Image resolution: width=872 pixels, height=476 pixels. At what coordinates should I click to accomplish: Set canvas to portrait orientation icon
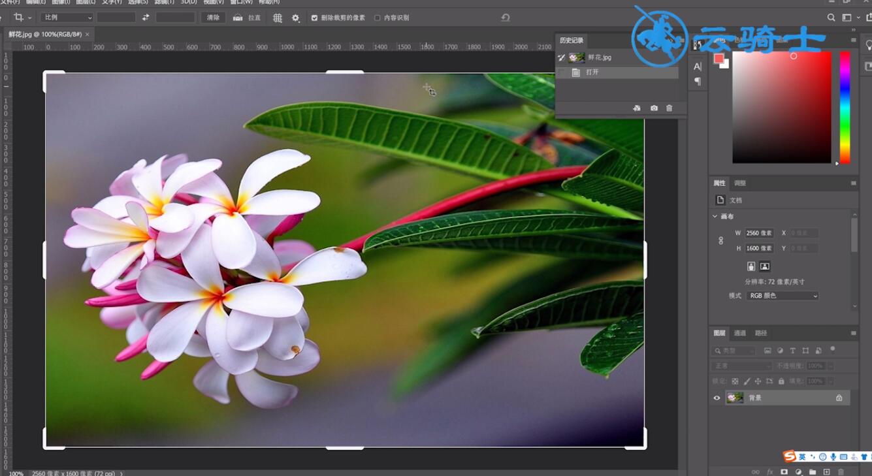point(751,266)
